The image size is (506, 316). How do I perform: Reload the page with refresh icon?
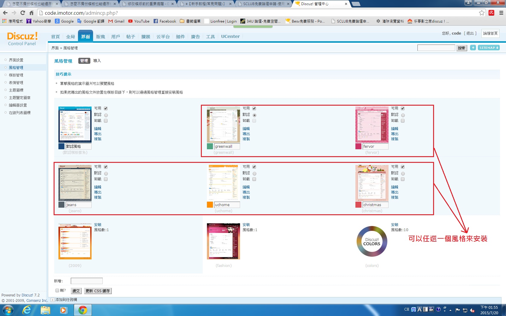[x=23, y=13]
